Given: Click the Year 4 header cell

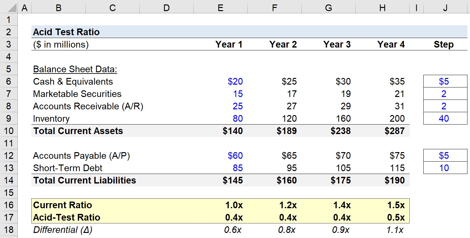Looking at the screenshot, I should 391,44.
